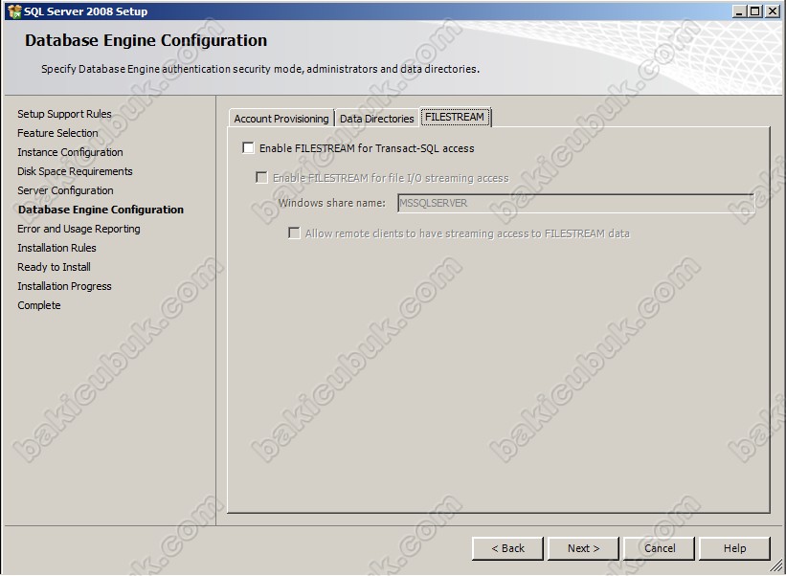Select Ready to Install step
Image resolution: width=786 pixels, height=576 pixels.
[x=55, y=267]
